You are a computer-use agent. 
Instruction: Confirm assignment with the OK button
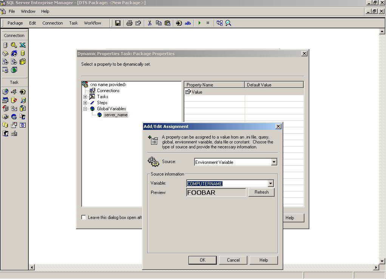pyautogui.click(x=202, y=260)
